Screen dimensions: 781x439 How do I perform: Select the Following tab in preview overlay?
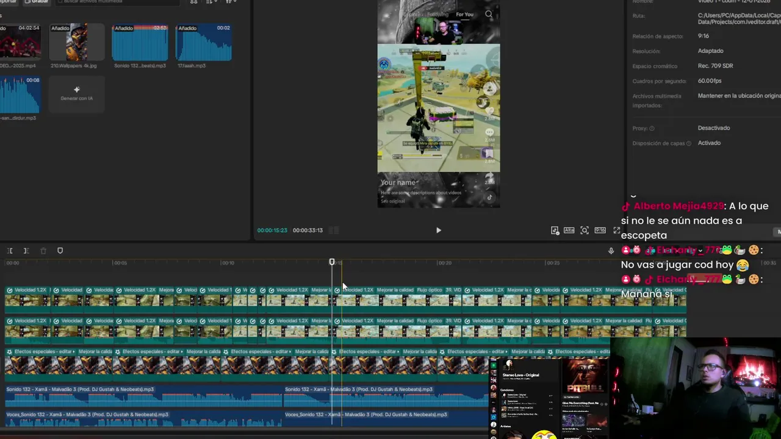pos(437,15)
